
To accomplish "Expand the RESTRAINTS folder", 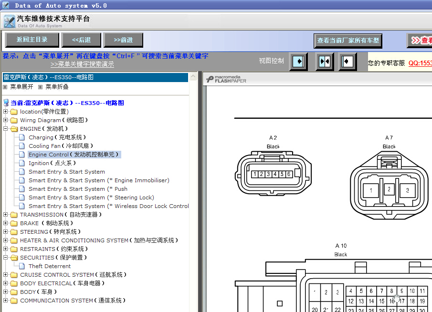I will point(5,249).
